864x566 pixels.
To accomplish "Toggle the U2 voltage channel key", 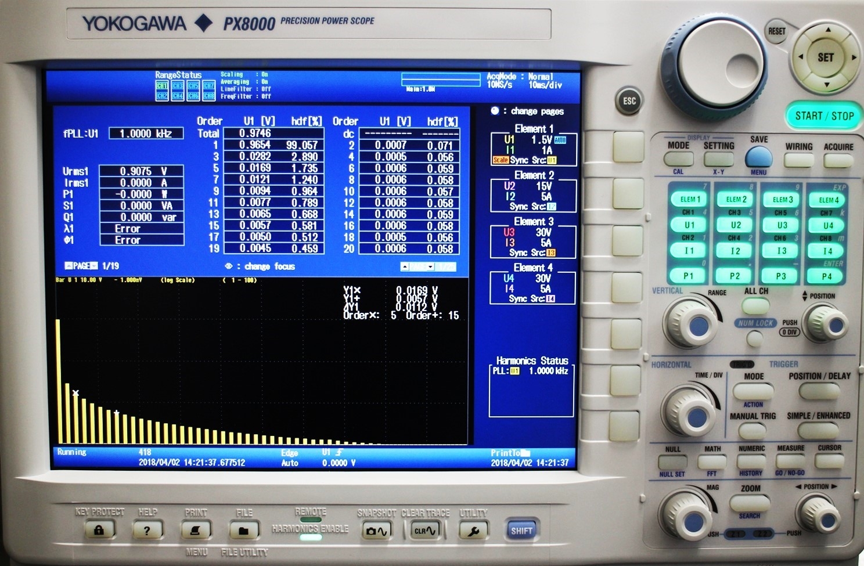I will click(x=736, y=225).
